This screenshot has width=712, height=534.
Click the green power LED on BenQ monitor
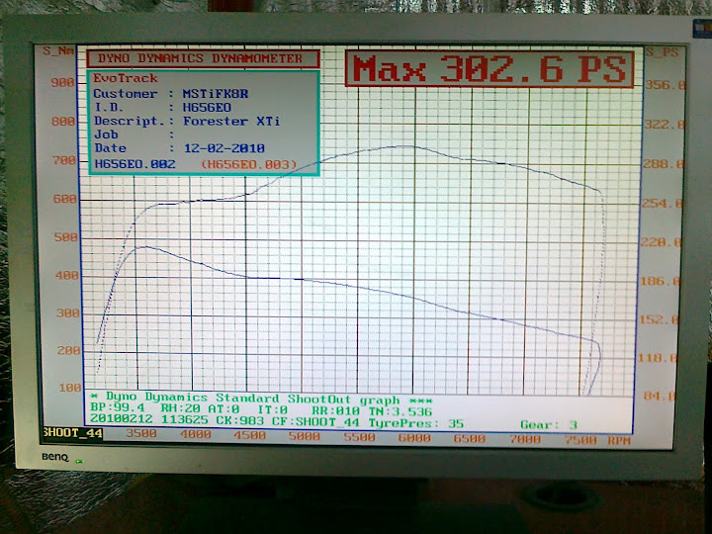79,462
